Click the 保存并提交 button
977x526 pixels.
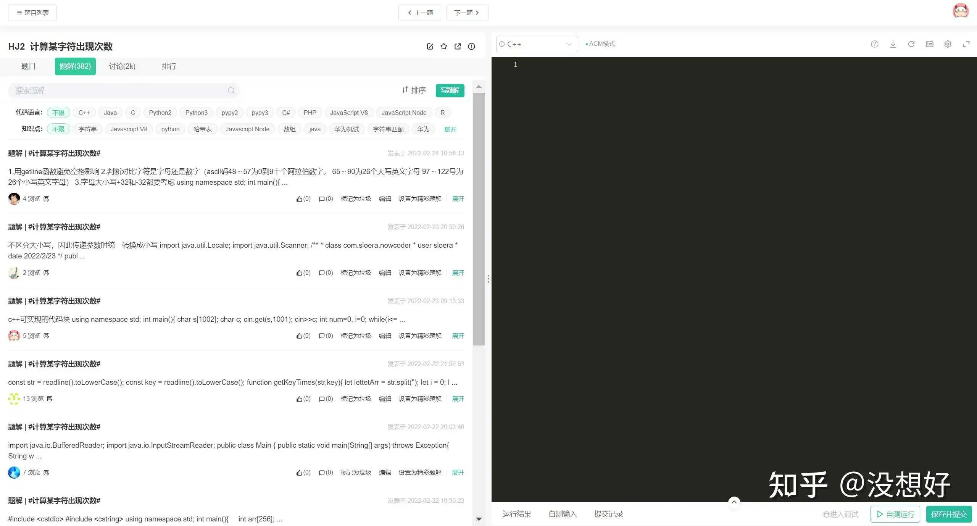click(949, 514)
